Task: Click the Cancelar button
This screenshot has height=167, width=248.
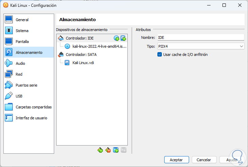Action: [204, 160]
